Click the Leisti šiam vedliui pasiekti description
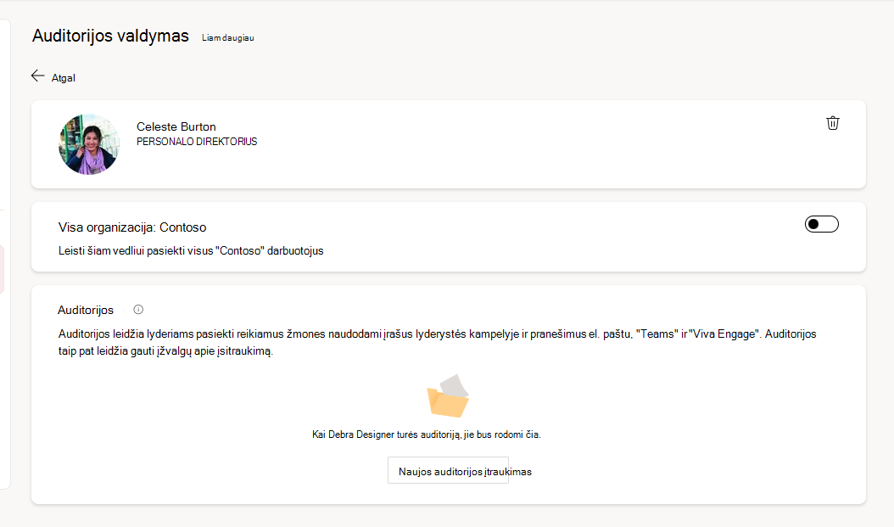The image size is (894, 527). [x=191, y=251]
